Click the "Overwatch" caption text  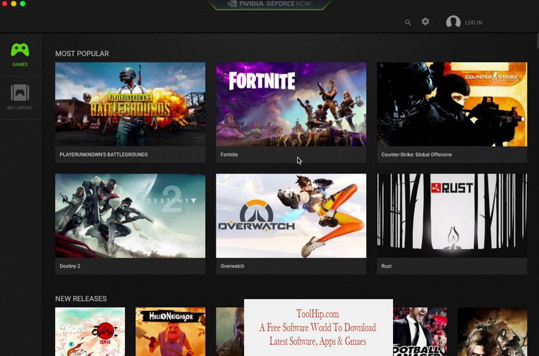point(232,266)
